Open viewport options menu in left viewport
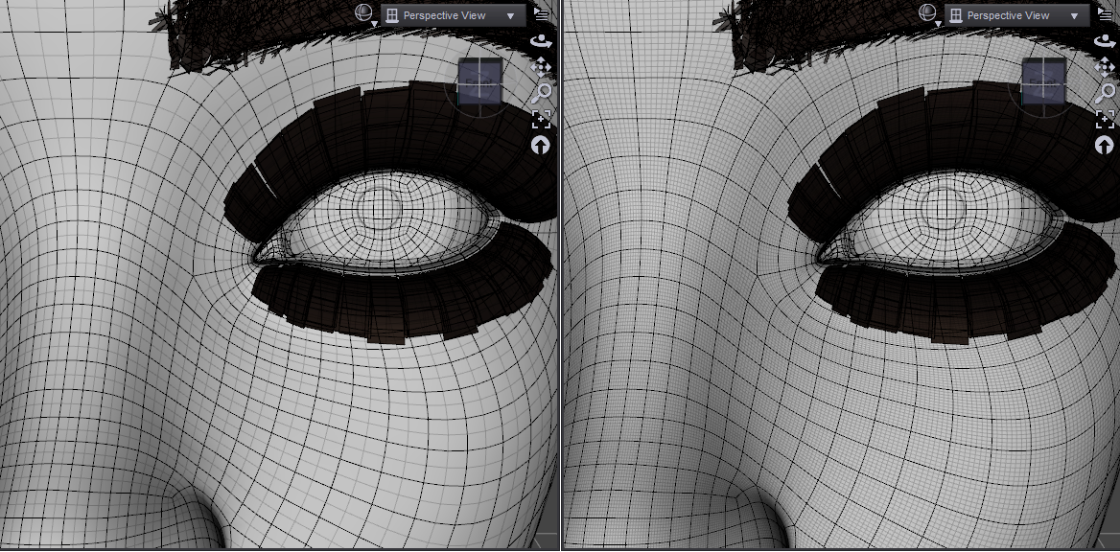Screen dimensions: 1120x552 [x=542, y=14]
